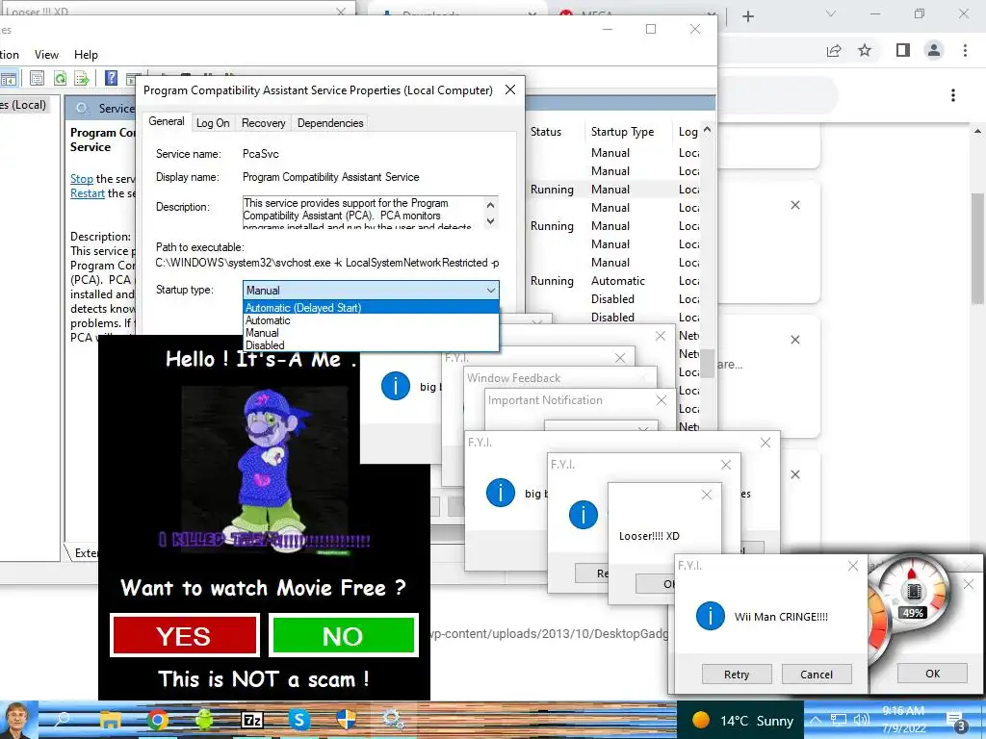Click the CPU meter gadget gauge
The width and height of the screenshot is (986, 739).
pos(913,592)
